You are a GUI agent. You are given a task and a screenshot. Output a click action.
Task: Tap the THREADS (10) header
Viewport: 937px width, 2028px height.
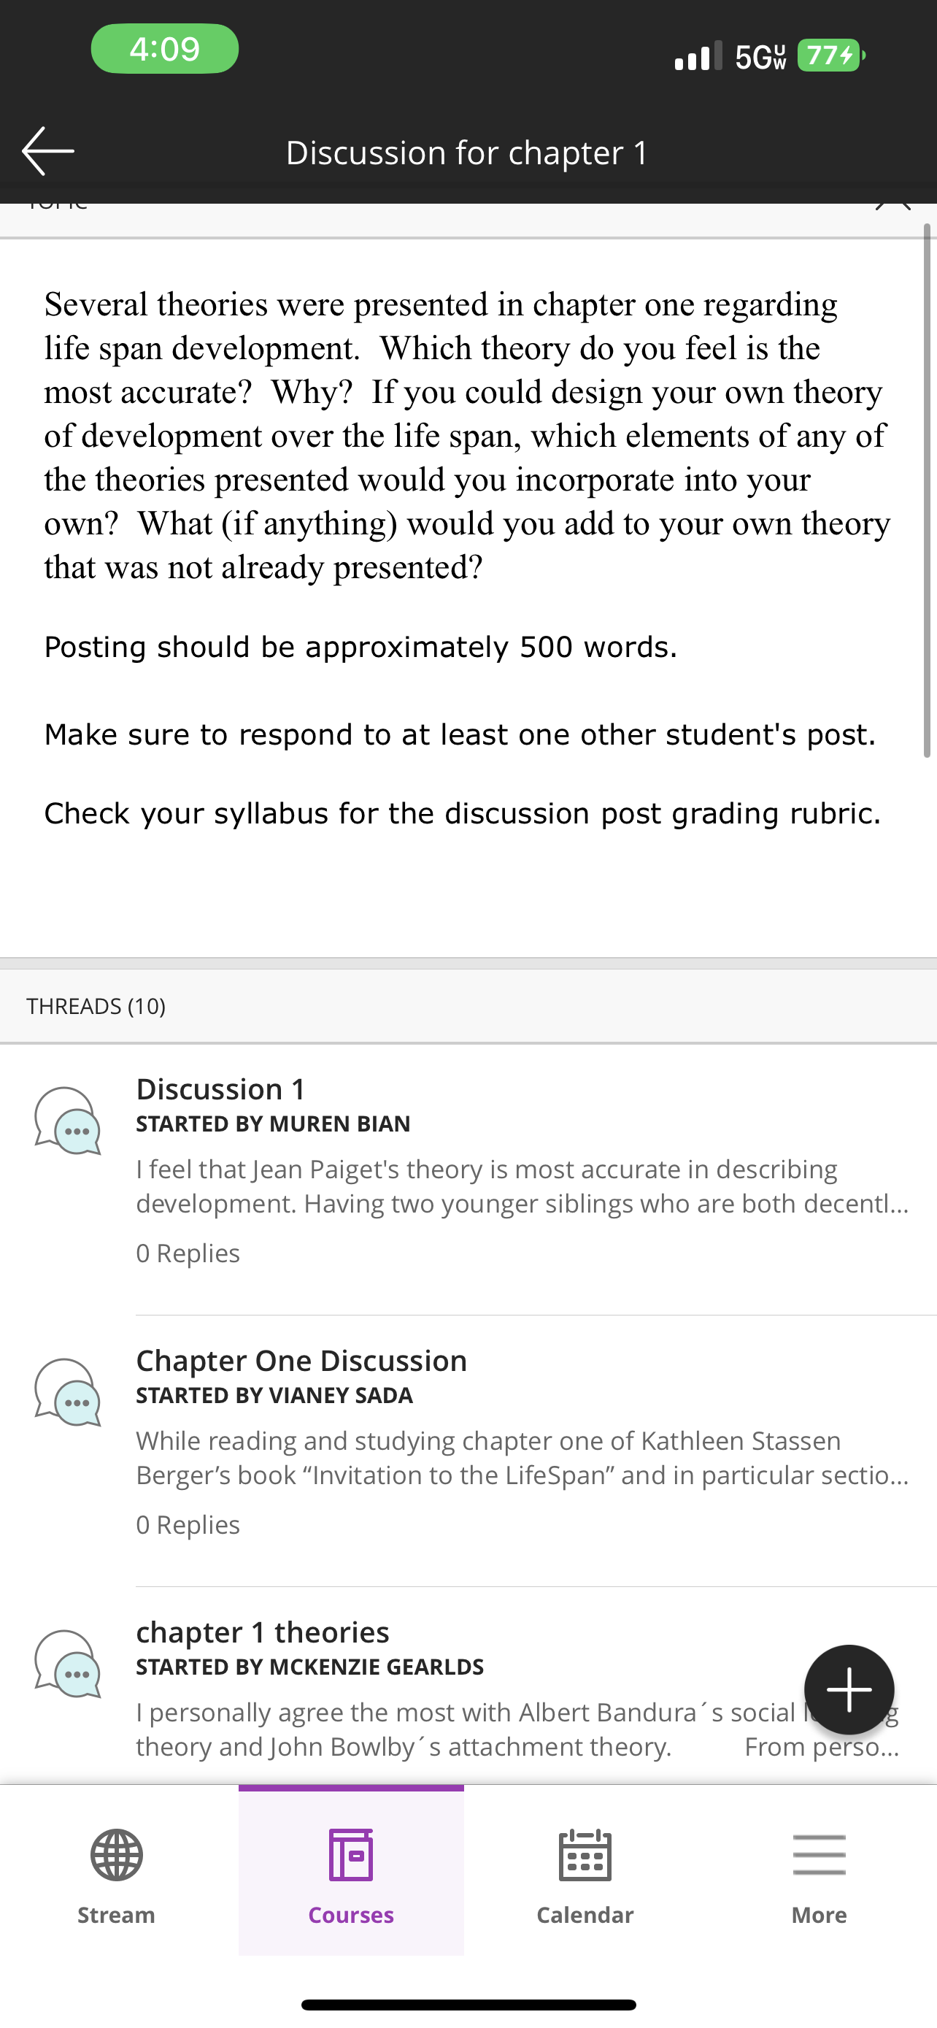(96, 1006)
